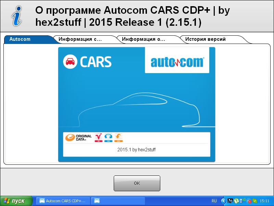
Task: Expand hidden system tray icons arrow
Action: (224, 201)
